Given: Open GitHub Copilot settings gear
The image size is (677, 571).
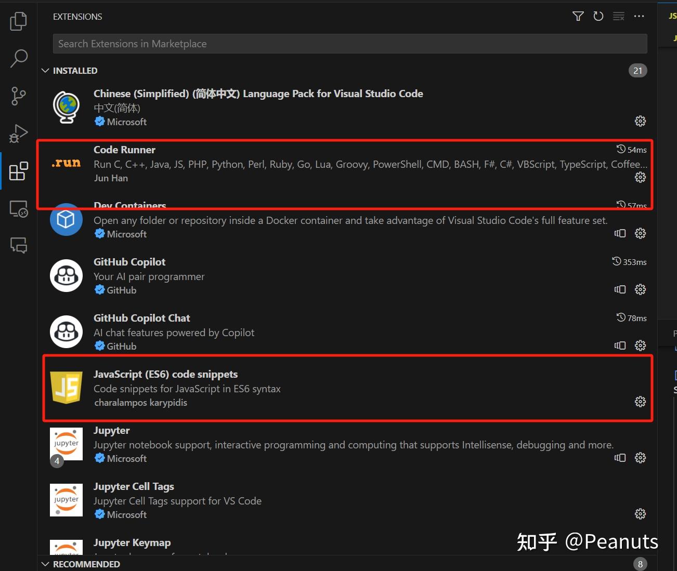Looking at the screenshot, I should (x=640, y=289).
